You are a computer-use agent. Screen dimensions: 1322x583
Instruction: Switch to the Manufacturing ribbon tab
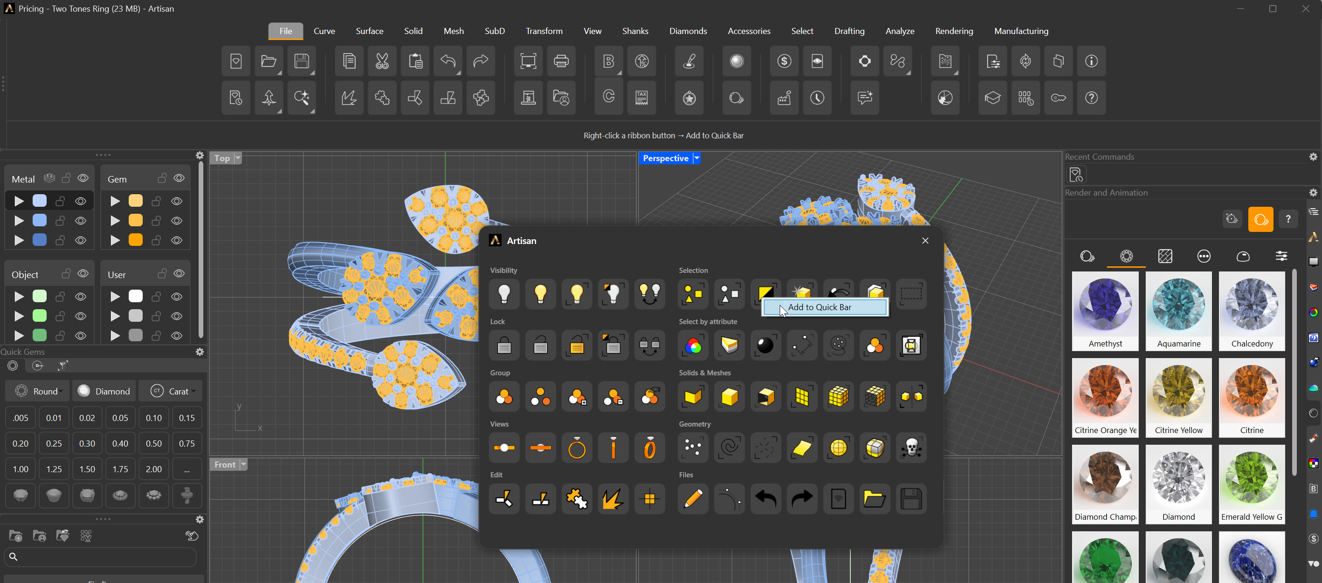[x=1021, y=31]
